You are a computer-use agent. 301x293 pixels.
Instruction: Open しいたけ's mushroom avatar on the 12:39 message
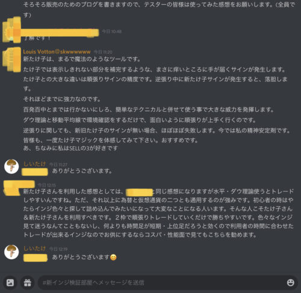(x=11, y=252)
